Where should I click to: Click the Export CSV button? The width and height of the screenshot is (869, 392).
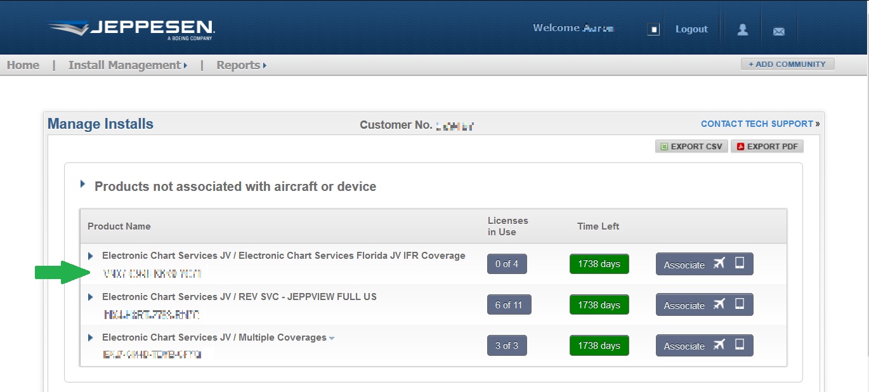click(691, 147)
